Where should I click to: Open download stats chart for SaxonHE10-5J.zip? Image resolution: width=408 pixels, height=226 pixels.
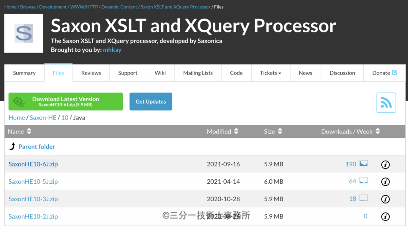pyautogui.click(x=363, y=181)
